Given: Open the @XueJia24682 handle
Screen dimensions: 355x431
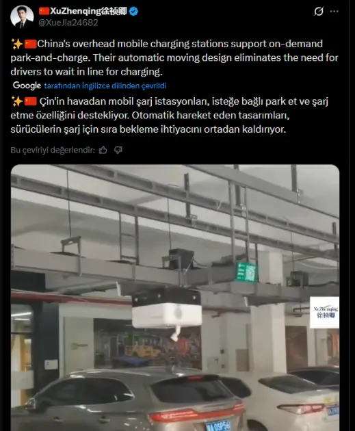Looking at the screenshot, I should click(x=68, y=23).
